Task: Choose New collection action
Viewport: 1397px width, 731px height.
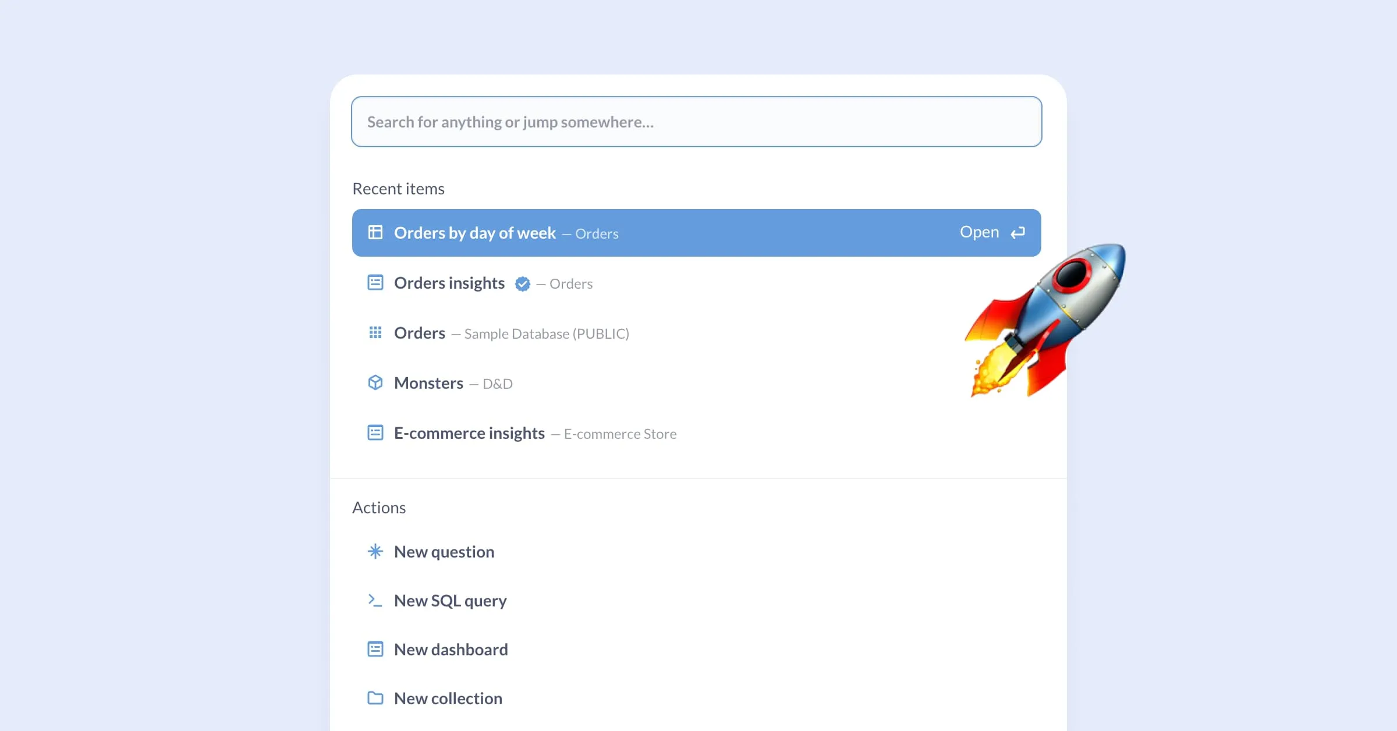Action: click(x=448, y=697)
